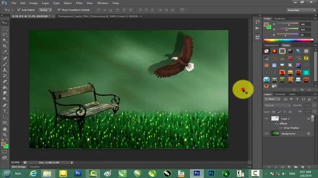Hide the Background layer eye icon
This screenshot has width=318, height=178.
coord(266,133)
